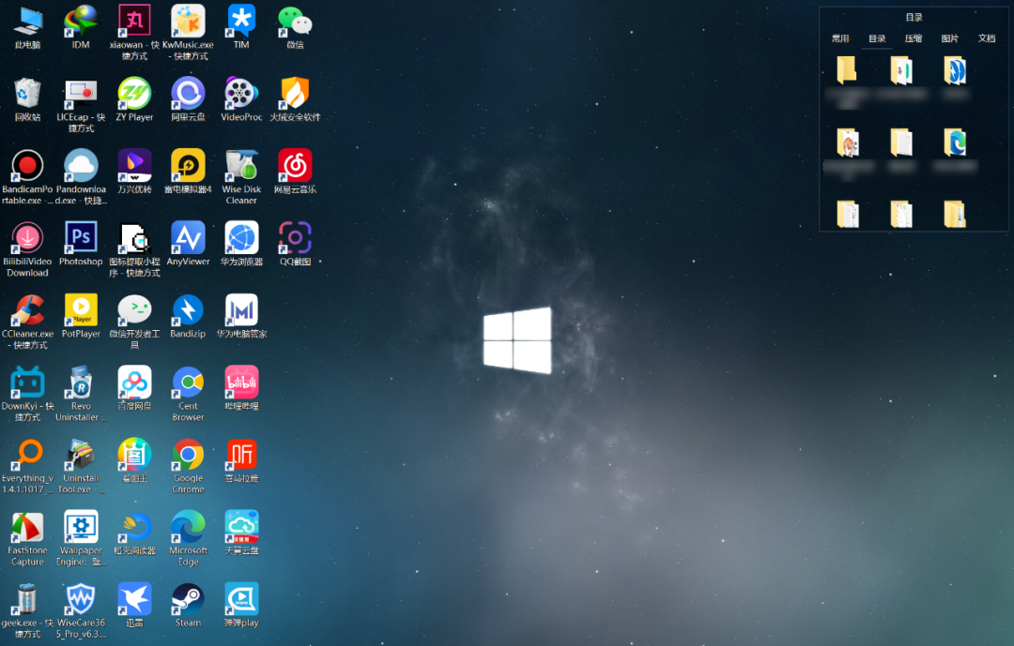Open the 回收站 recycle bin

pos(28,95)
